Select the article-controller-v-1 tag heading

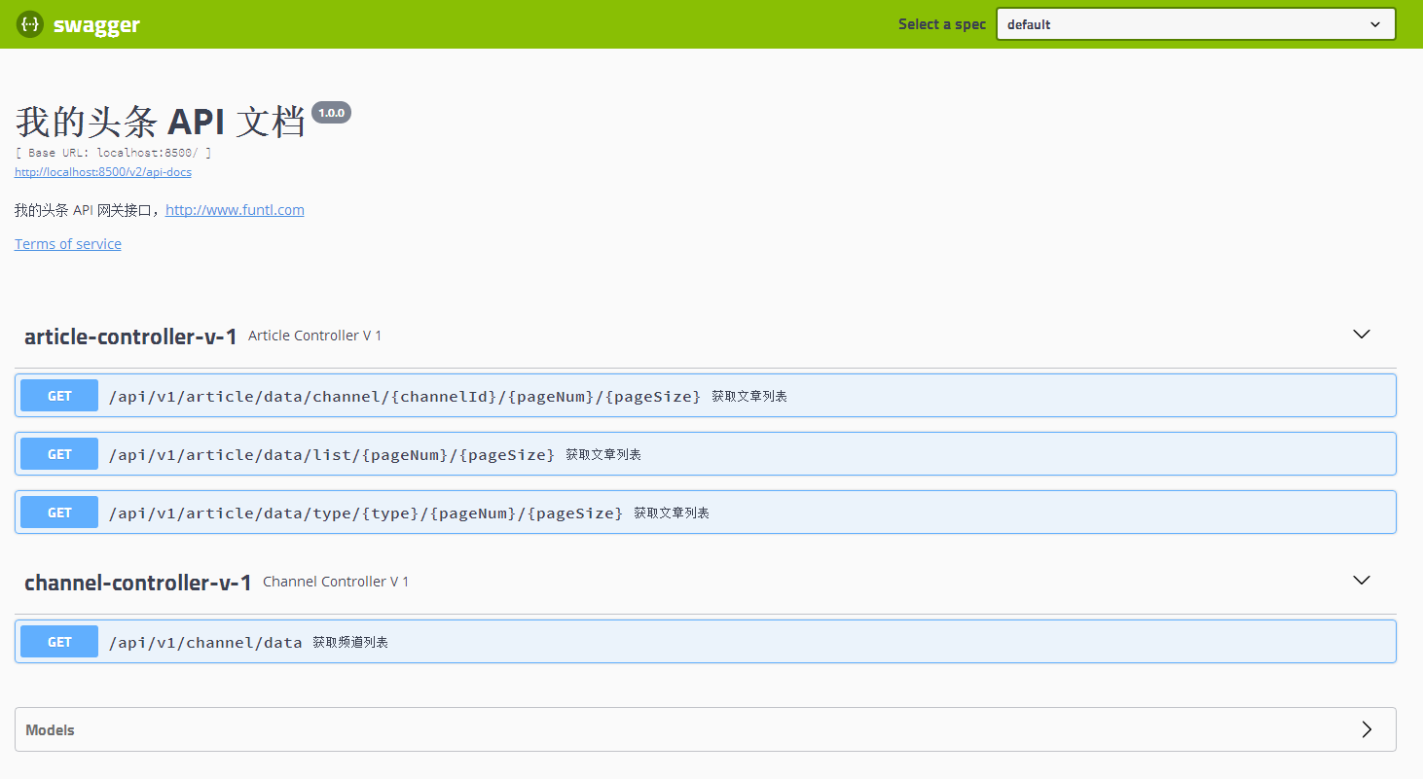coord(130,336)
